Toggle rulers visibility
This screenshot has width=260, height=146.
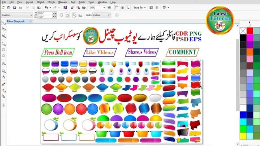pos(117,8)
